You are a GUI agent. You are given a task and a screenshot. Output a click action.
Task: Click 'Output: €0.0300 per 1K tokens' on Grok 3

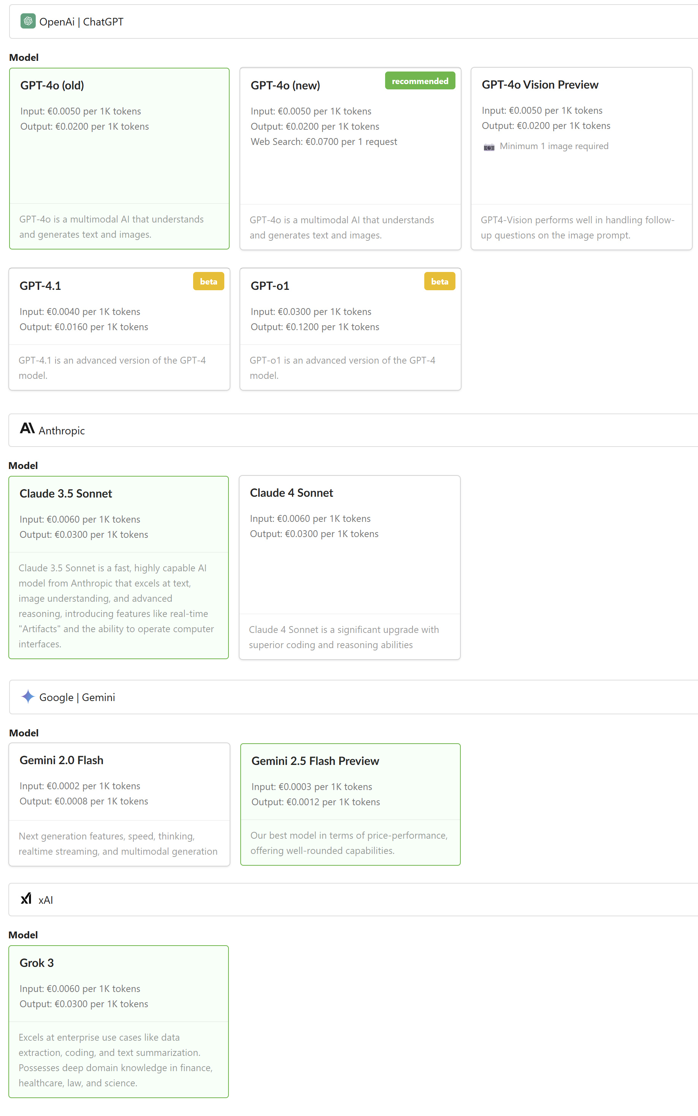(x=84, y=1004)
